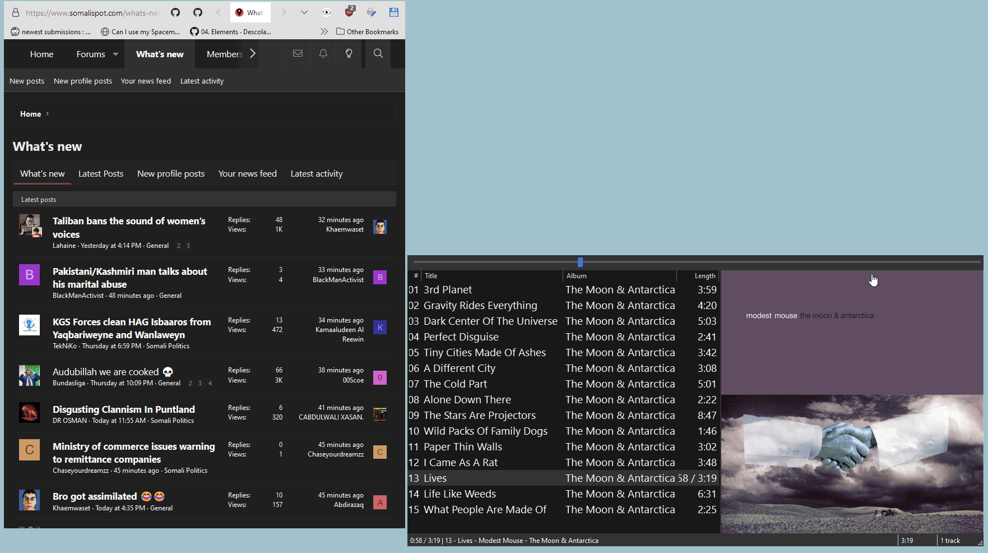Select the What's new navigation item

[x=160, y=54]
